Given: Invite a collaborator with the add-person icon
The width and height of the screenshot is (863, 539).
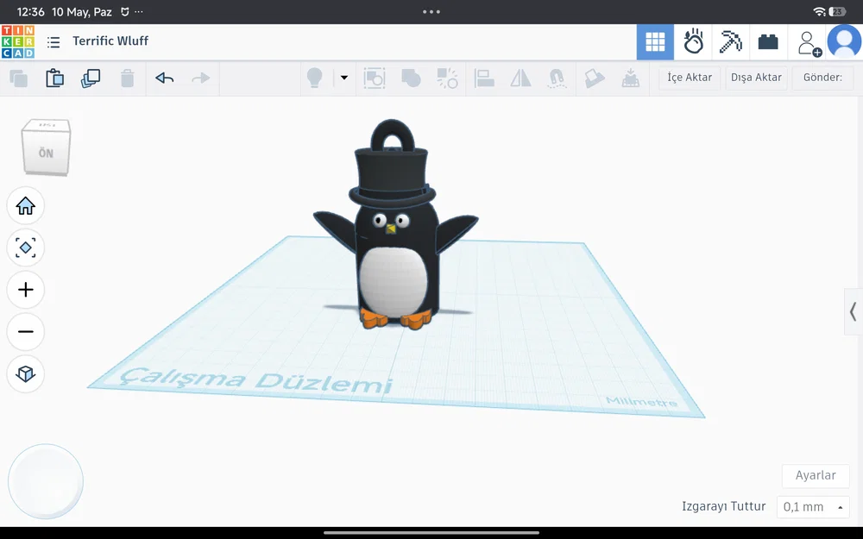Looking at the screenshot, I should tap(809, 43).
